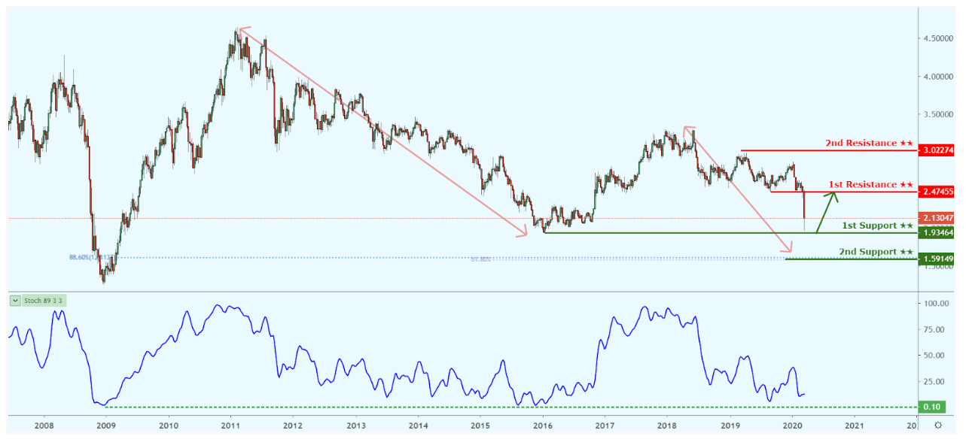This screenshot has height=442, width=966.
Task: Click 2015 on the time axis
Action: click(480, 425)
